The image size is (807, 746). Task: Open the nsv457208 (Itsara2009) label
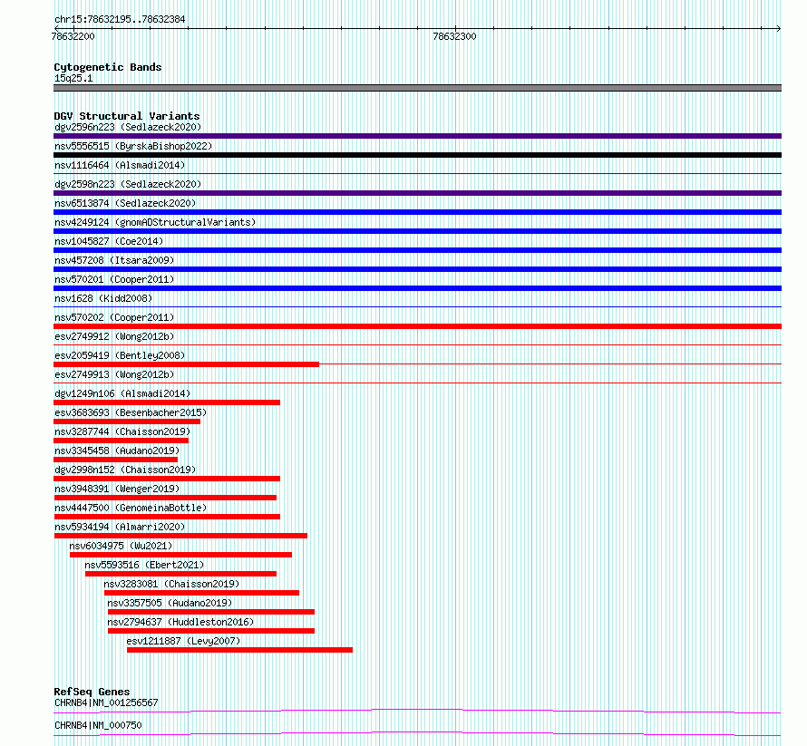coord(114,260)
